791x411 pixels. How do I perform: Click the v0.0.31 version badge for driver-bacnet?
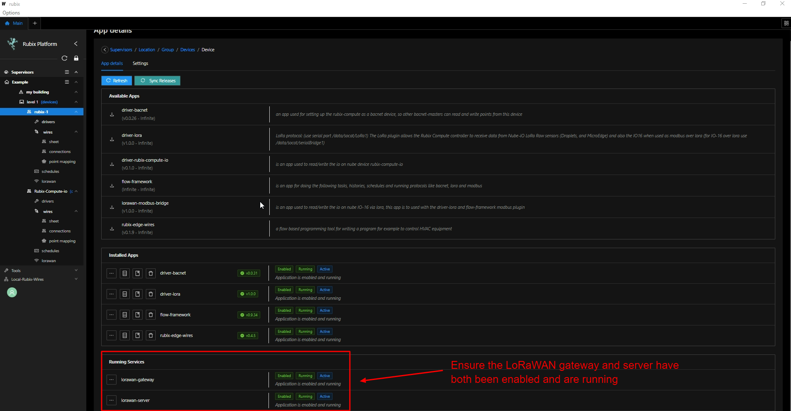[x=249, y=273]
